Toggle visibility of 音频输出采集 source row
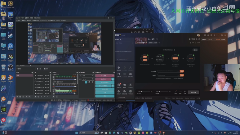This screenshot has height=135, width=240. pos(46,87)
